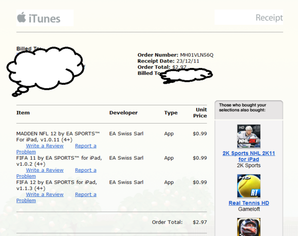Write a Review for FIFA 12
This screenshot has height=236, width=298.
pyautogui.click(x=45, y=194)
